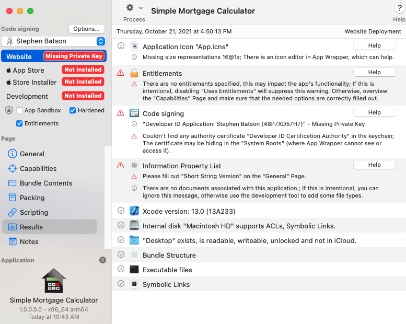Image resolution: width=406 pixels, height=324 pixels.
Task: Open the Packing page
Action: [x=50, y=198]
